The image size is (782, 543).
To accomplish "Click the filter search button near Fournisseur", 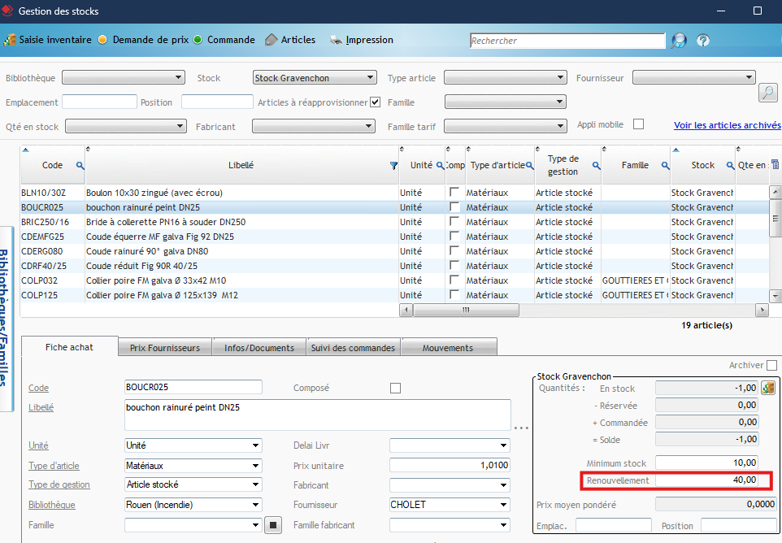I will [x=767, y=93].
